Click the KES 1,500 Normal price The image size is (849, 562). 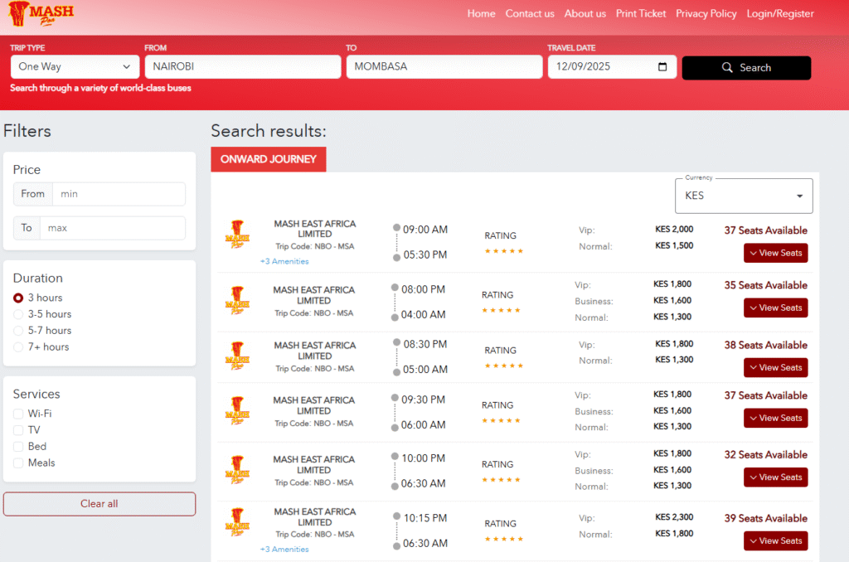(x=674, y=245)
